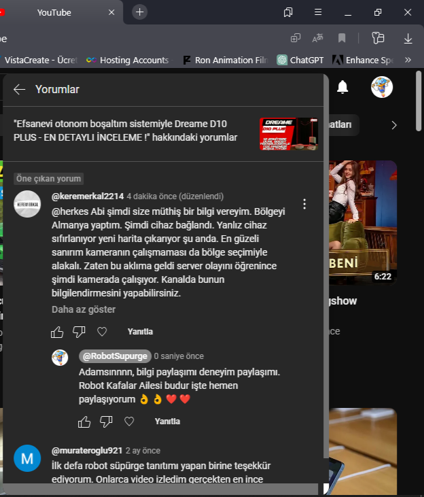Open RobotSupurge reply avatar
Screen dimensions: 424x497
[x=60, y=358]
